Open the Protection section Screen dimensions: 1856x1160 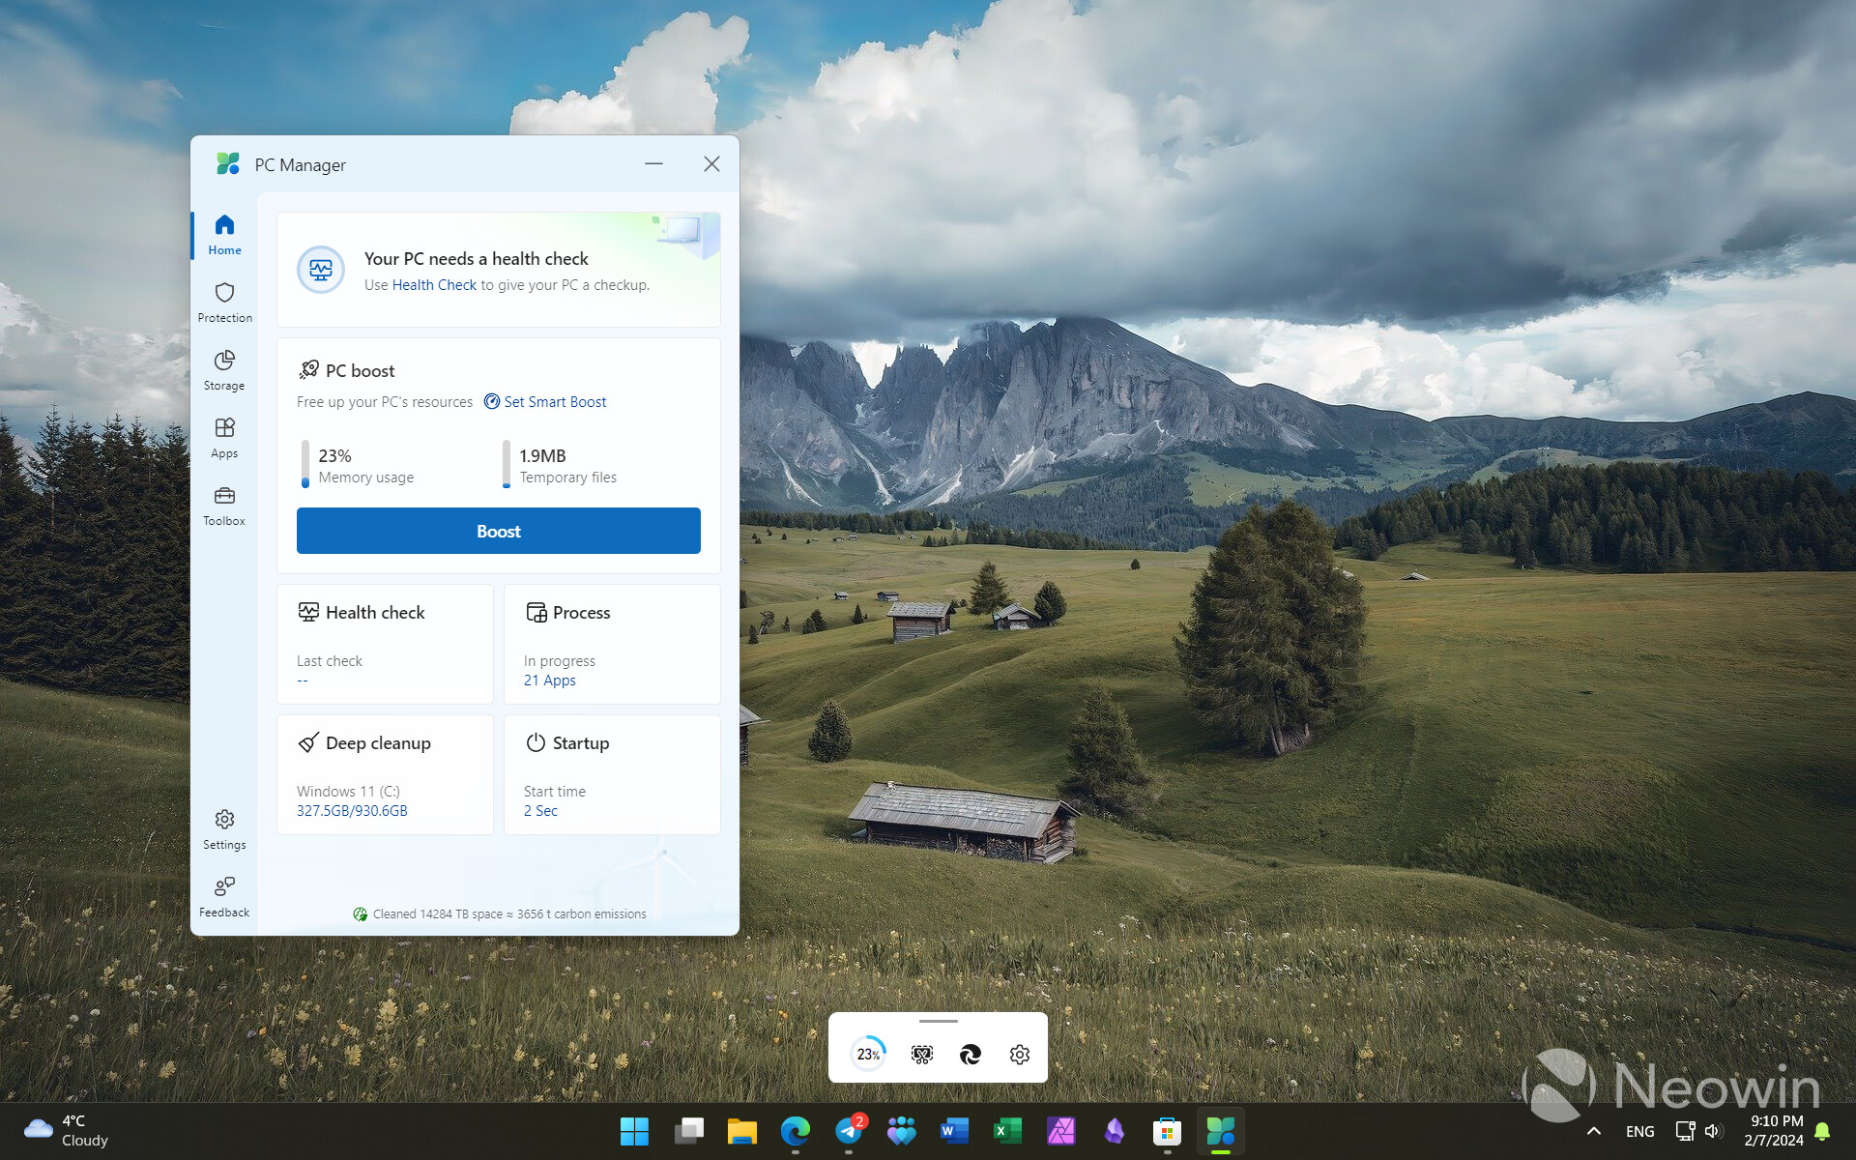(224, 303)
